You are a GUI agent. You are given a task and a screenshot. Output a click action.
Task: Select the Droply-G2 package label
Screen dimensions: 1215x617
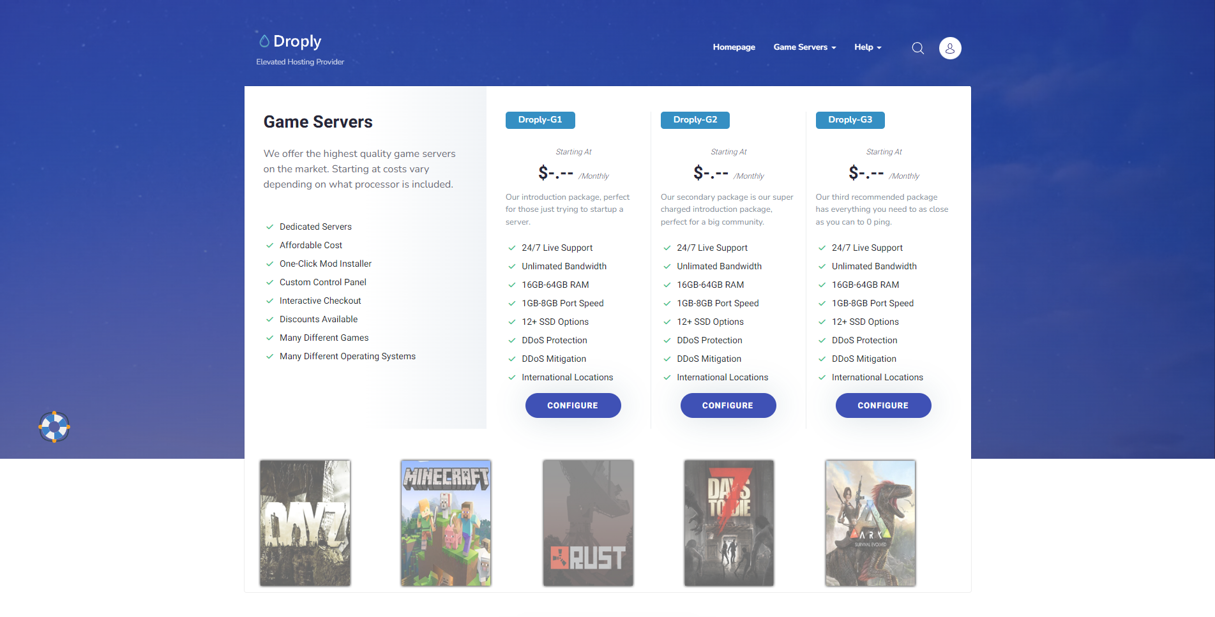point(695,120)
